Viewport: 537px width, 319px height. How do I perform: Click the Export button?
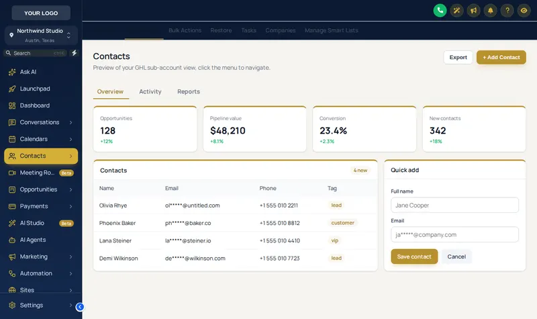[458, 58]
